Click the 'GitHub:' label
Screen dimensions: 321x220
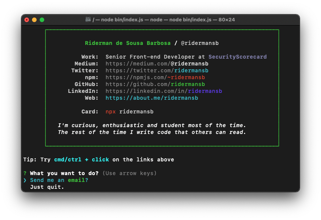pos(87,84)
